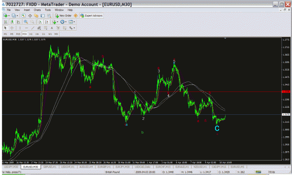This screenshot has height=175, width=292.
Task: Open the Charts menu
Action: click(37, 10)
